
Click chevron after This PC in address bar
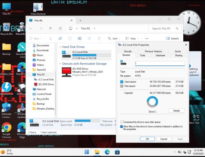[94, 28]
